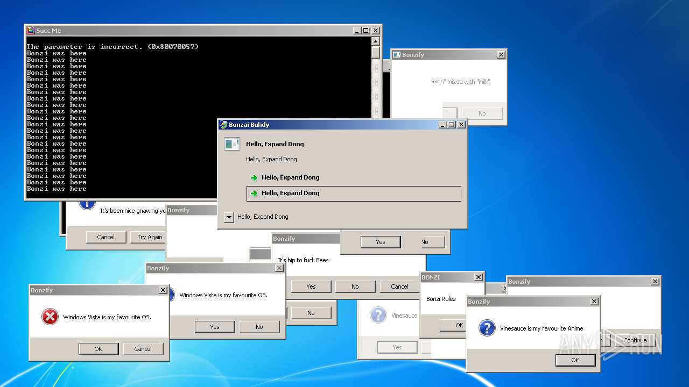Click No in Windows Vista question dialog
The width and height of the screenshot is (689, 387).
pyautogui.click(x=259, y=327)
